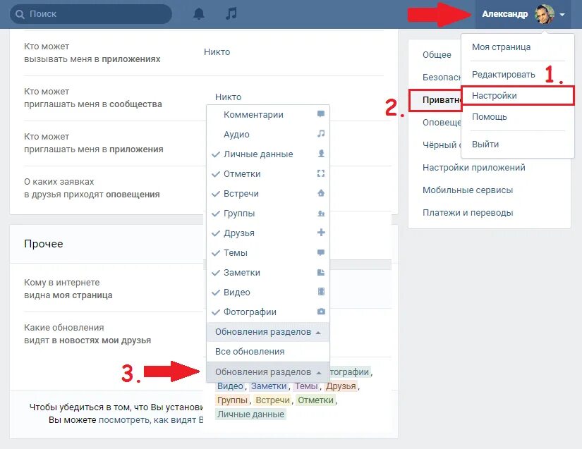Image resolution: width=582 pixels, height=449 pixels.
Task: Focus the Поиск search field
Action: tap(91, 14)
